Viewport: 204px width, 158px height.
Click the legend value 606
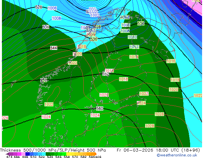pos(98,157)
